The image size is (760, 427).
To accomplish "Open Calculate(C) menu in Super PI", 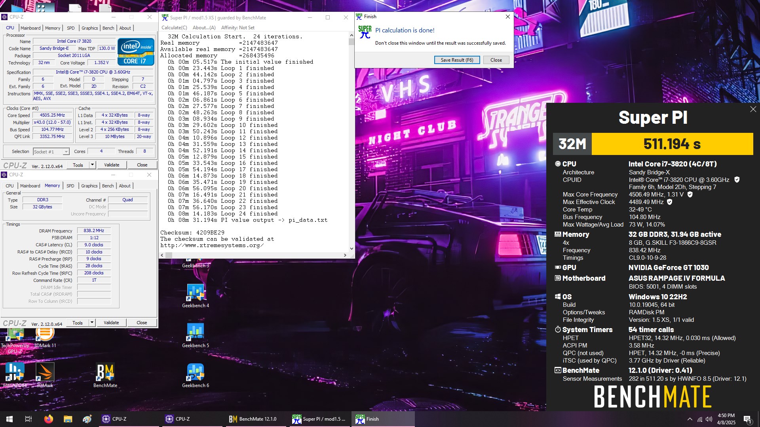I will click(x=174, y=28).
